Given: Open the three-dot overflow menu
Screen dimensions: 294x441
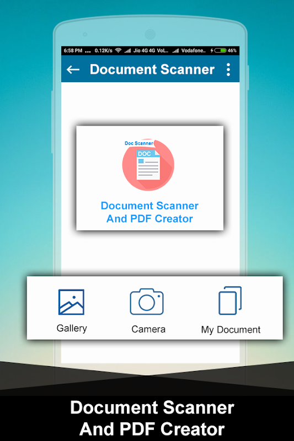Looking at the screenshot, I should tap(228, 69).
